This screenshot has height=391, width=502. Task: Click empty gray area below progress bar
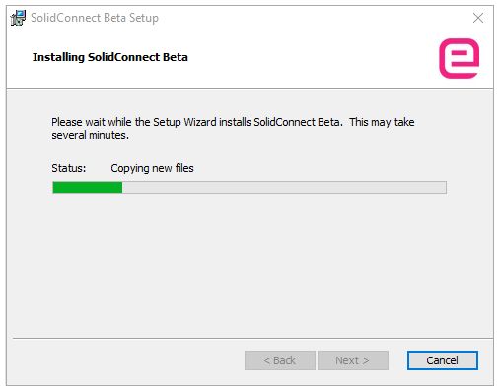coord(250,263)
